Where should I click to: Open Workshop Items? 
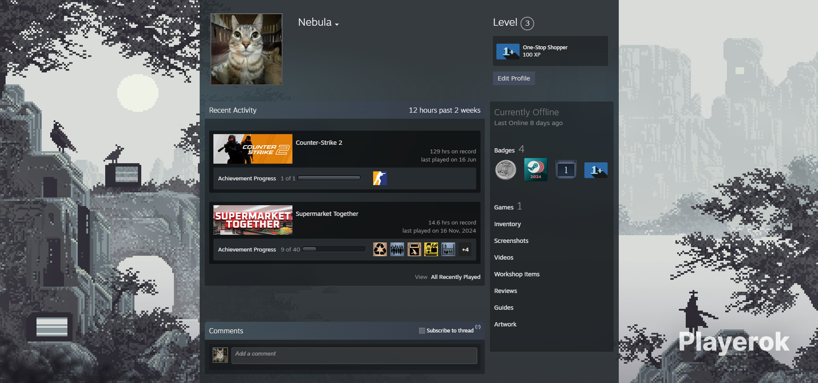tap(517, 274)
